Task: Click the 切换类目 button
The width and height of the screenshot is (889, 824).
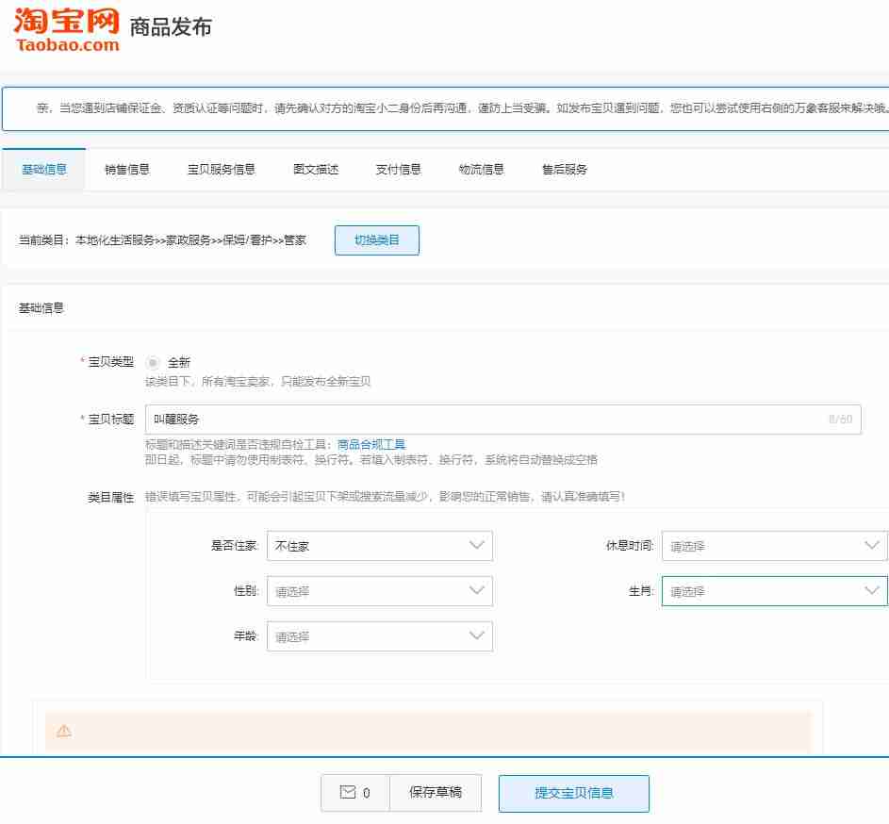Action: [376, 239]
